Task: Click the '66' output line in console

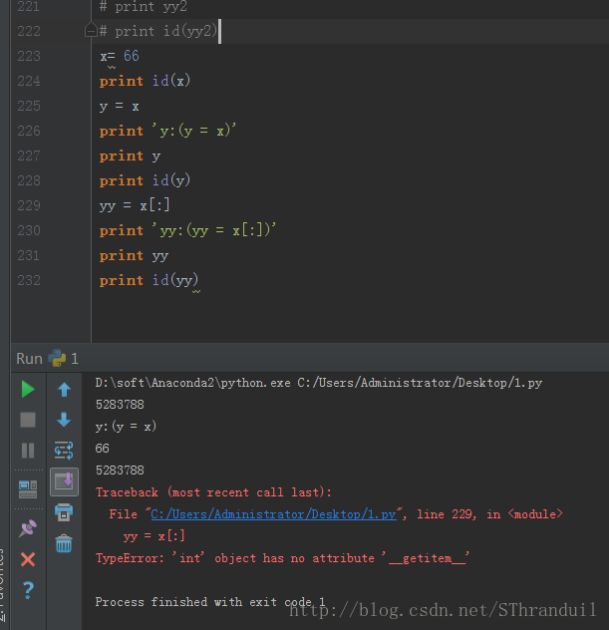Action: [x=102, y=449]
